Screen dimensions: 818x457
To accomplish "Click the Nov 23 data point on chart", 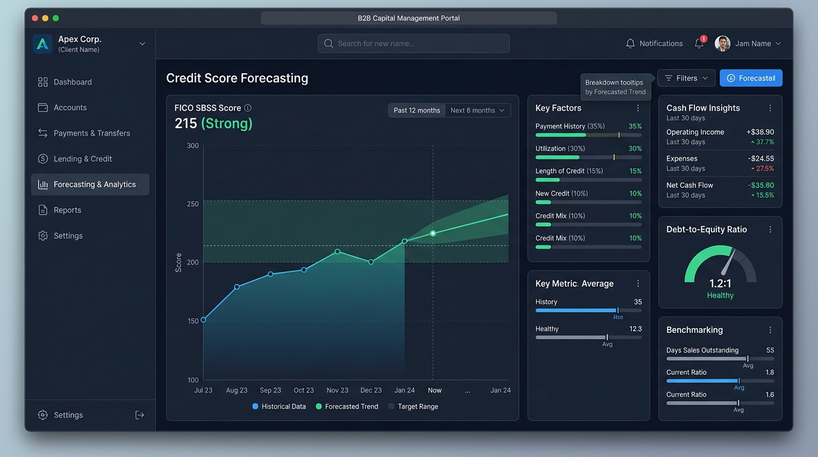I will tap(338, 252).
